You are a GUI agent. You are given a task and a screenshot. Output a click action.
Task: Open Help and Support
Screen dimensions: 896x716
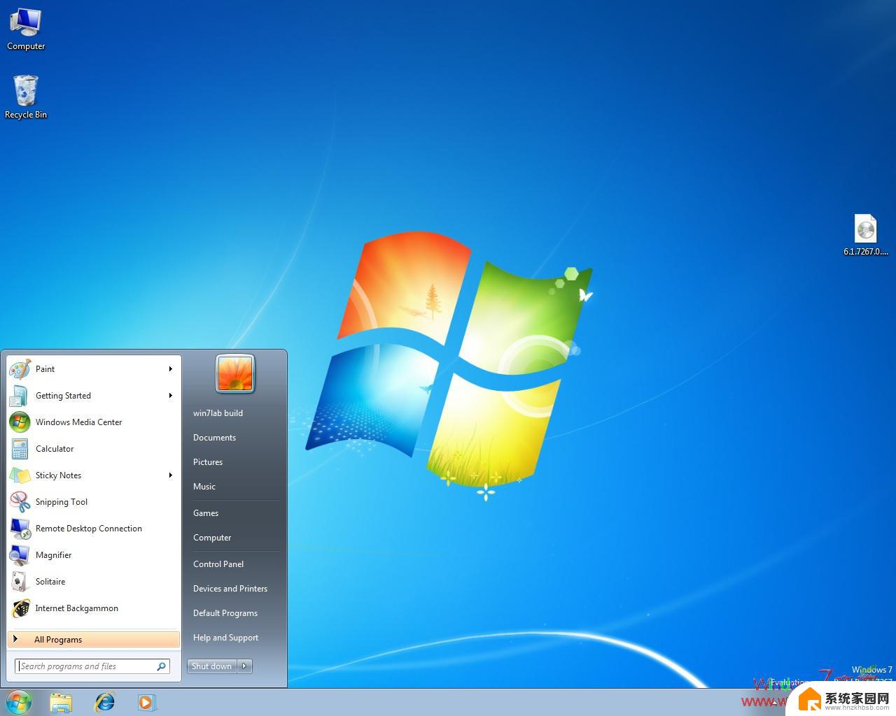225,638
